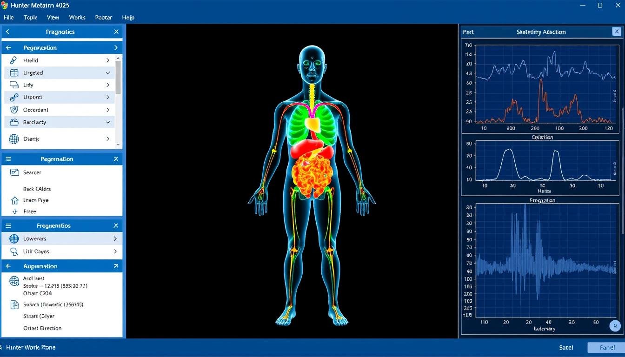This screenshot has width=625, height=357.
Task: Click the home icon for Lhem Piye
Action: click(x=14, y=200)
